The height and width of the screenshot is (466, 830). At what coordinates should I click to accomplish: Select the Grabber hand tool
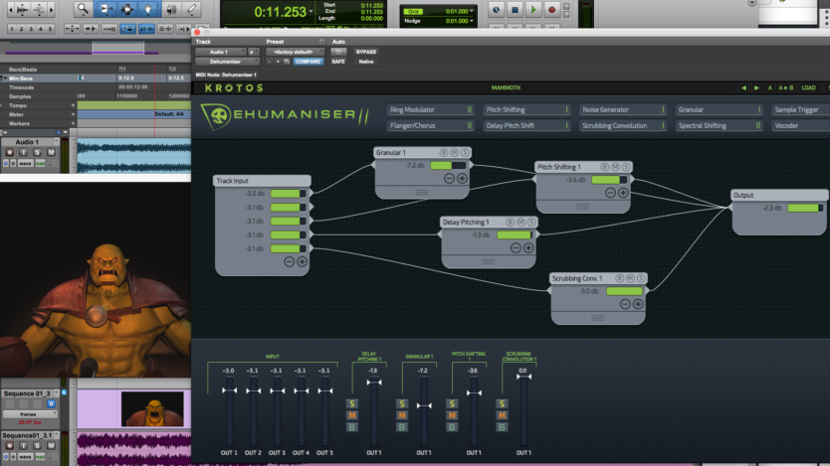[x=147, y=9]
